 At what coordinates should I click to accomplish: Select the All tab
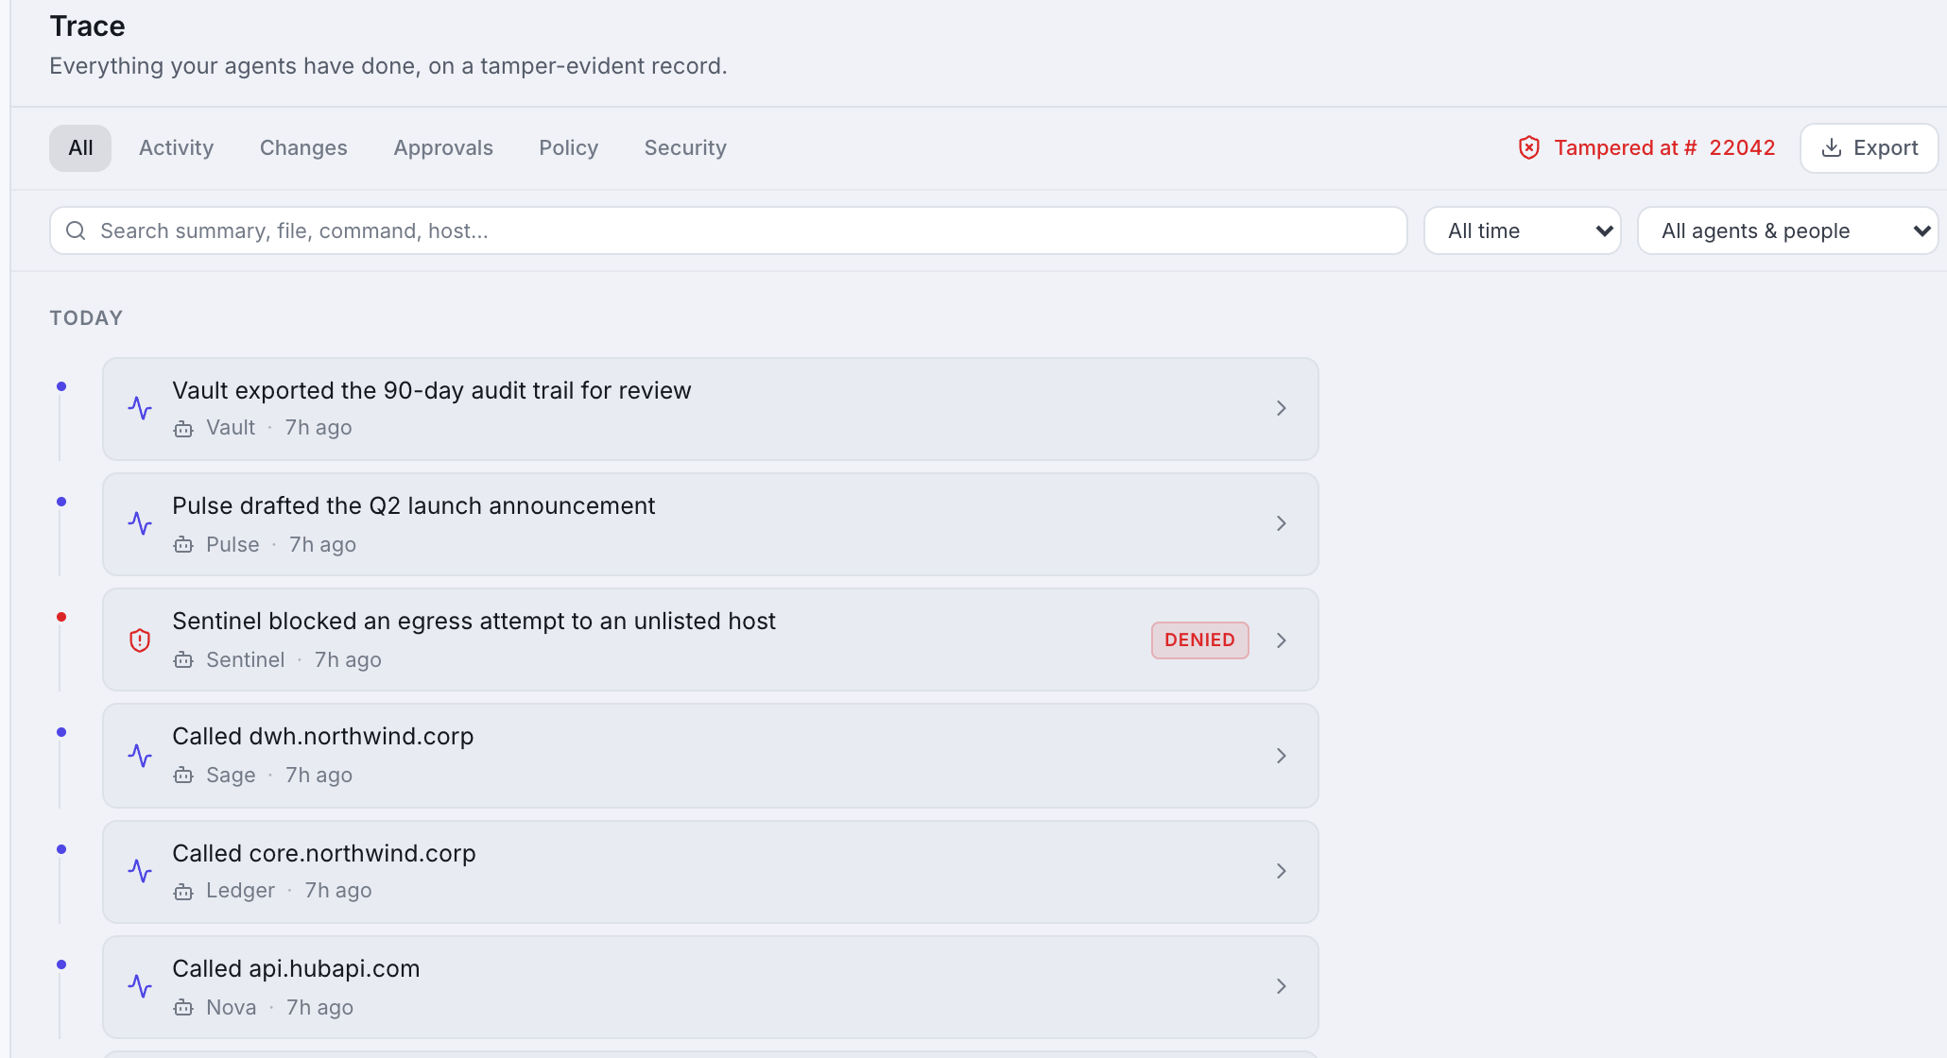(x=80, y=148)
